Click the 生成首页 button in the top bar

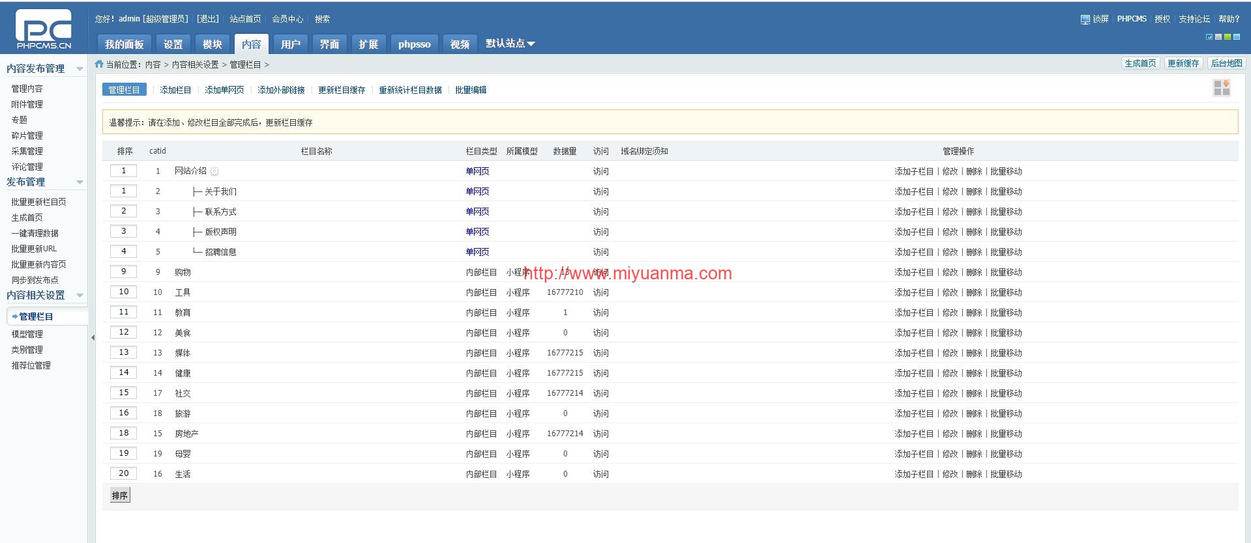click(1140, 63)
